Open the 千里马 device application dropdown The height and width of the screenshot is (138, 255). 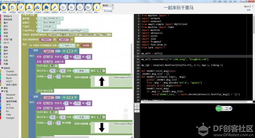80,35
